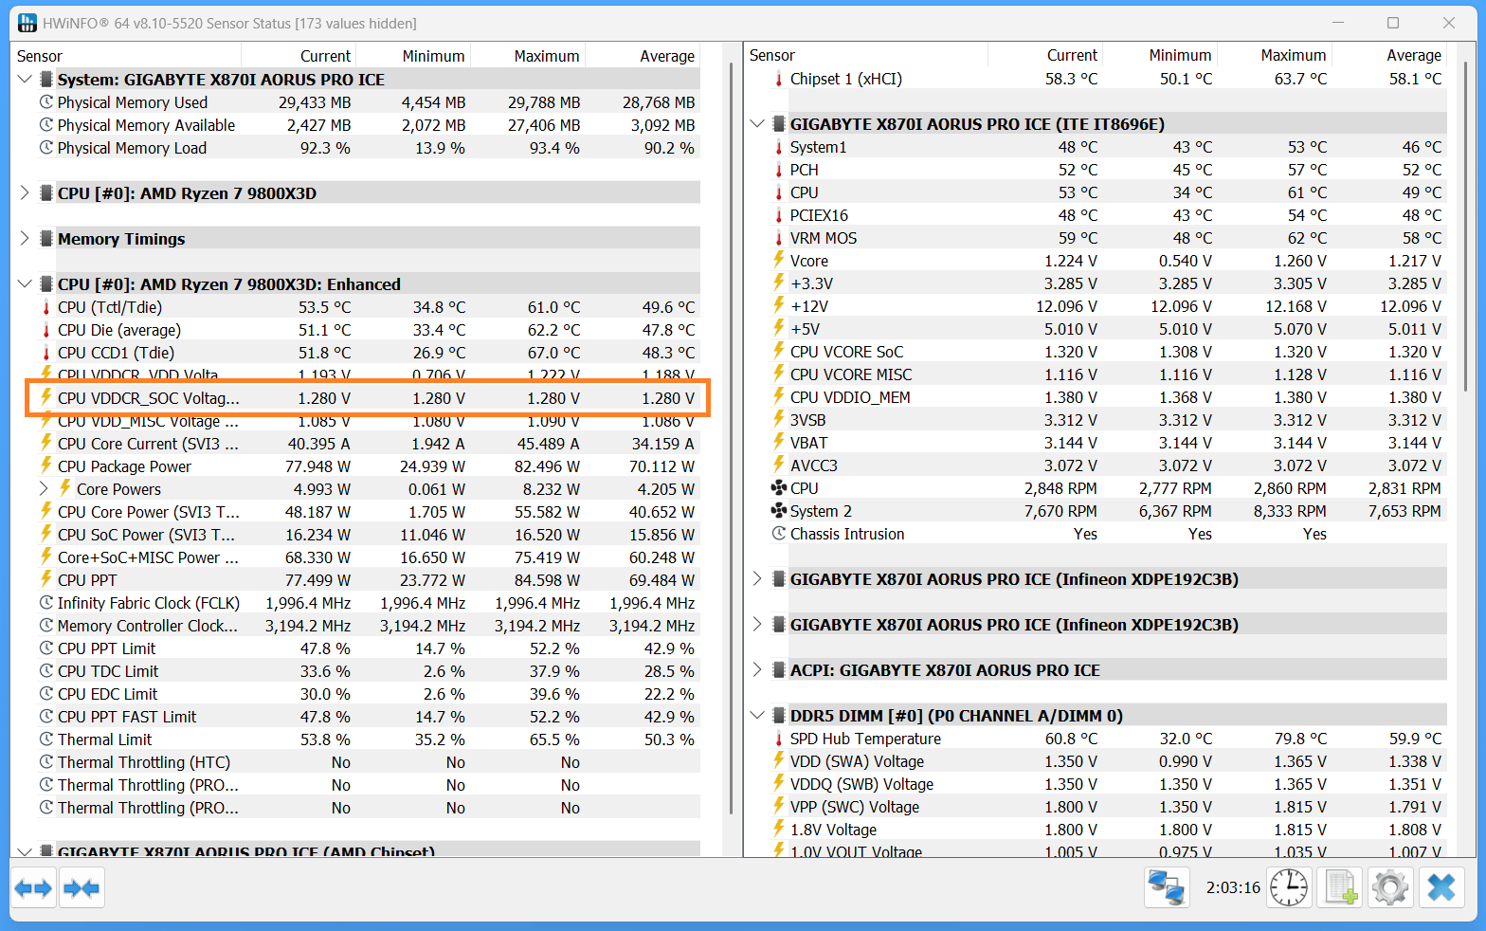Select the CPU CCD1 (Tdie) row
The width and height of the screenshot is (1486, 931).
tap(368, 353)
